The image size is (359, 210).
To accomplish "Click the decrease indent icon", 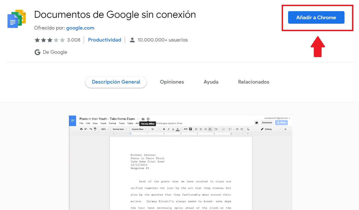I will click(x=237, y=129).
